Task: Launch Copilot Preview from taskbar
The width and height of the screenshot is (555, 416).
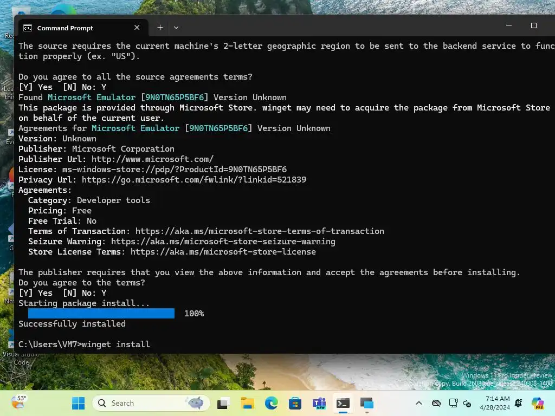Action: 538,403
